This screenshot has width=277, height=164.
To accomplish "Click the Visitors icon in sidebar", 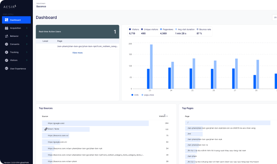I will 7,60.
